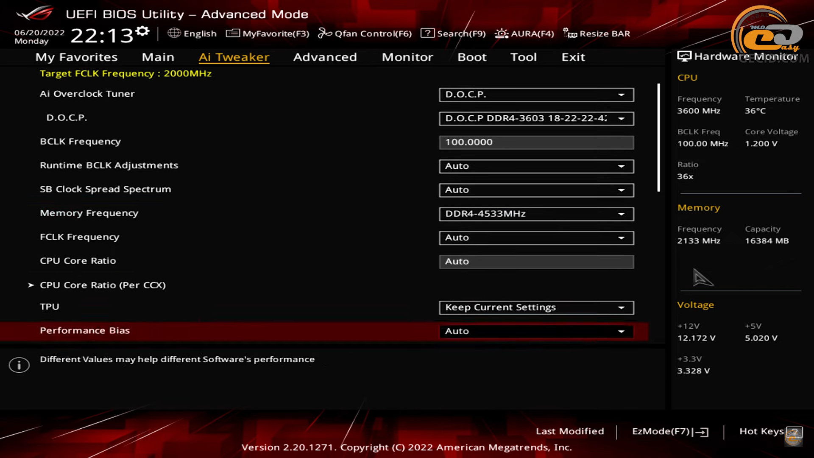Expand CPU Core Ratio (Per CCX) submenu
The width and height of the screenshot is (814, 458).
pyautogui.click(x=103, y=285)
